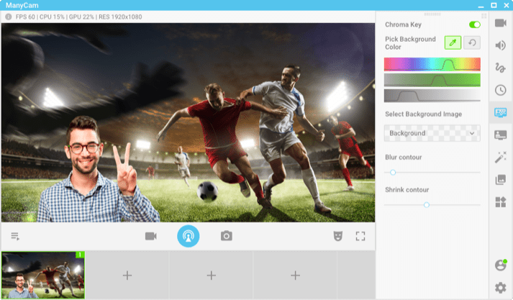Open the Draw and text sidebar tab
Screen dimensions: 513x300
(x=501, y=68)
